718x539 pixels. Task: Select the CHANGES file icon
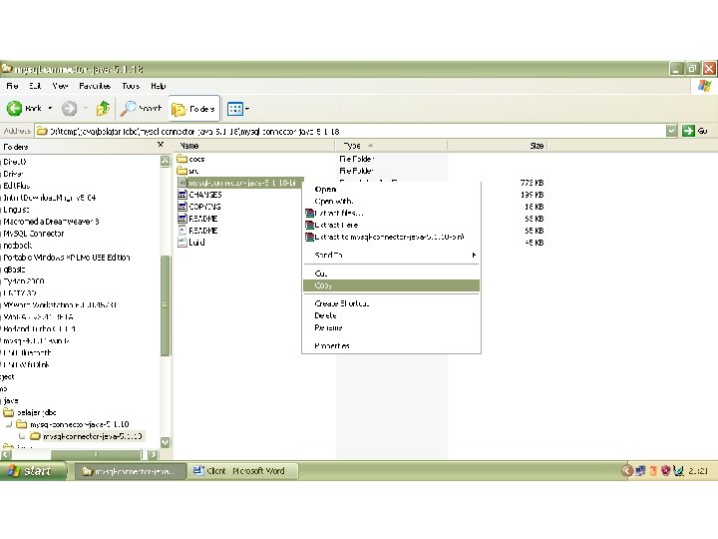182,195
